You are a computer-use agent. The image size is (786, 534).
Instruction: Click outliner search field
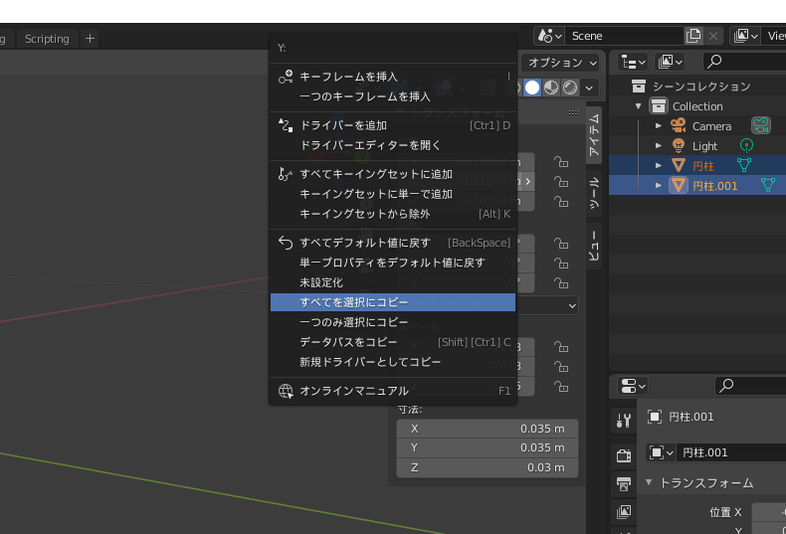pyautogui.click(x=744, y=62)
